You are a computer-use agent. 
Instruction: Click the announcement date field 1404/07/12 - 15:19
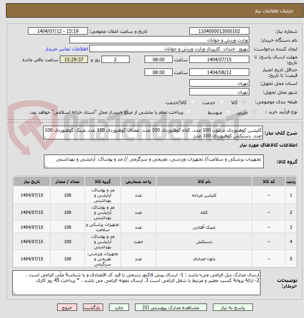(58, 31)
